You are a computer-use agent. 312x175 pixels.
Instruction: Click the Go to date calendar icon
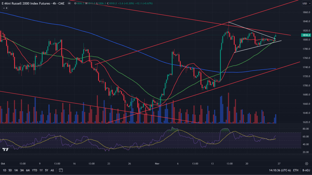click(x=61, y=170)
